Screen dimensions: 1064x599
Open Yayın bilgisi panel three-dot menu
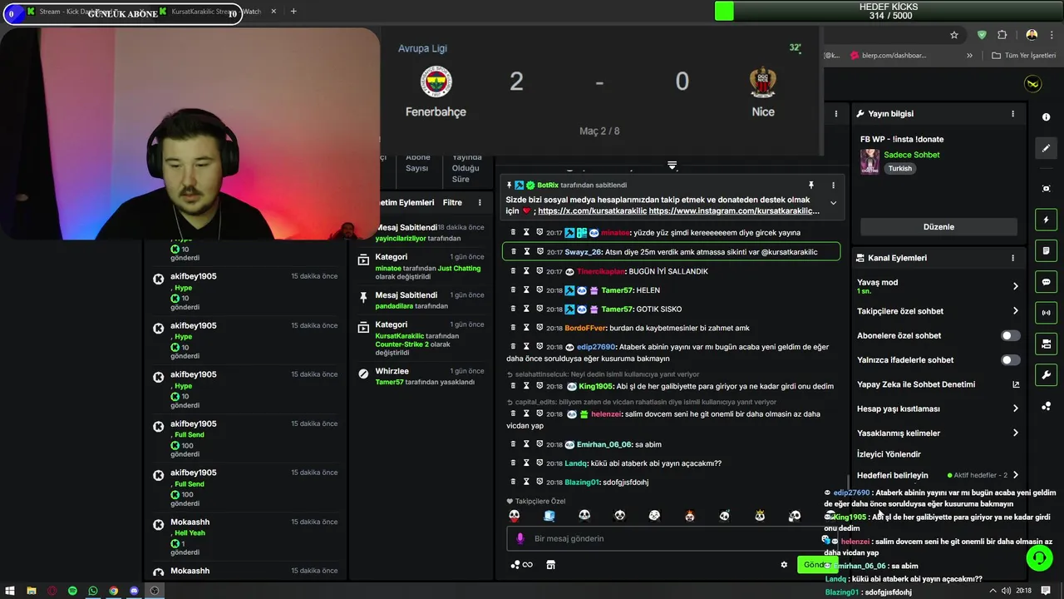(x=1012, y=113)
